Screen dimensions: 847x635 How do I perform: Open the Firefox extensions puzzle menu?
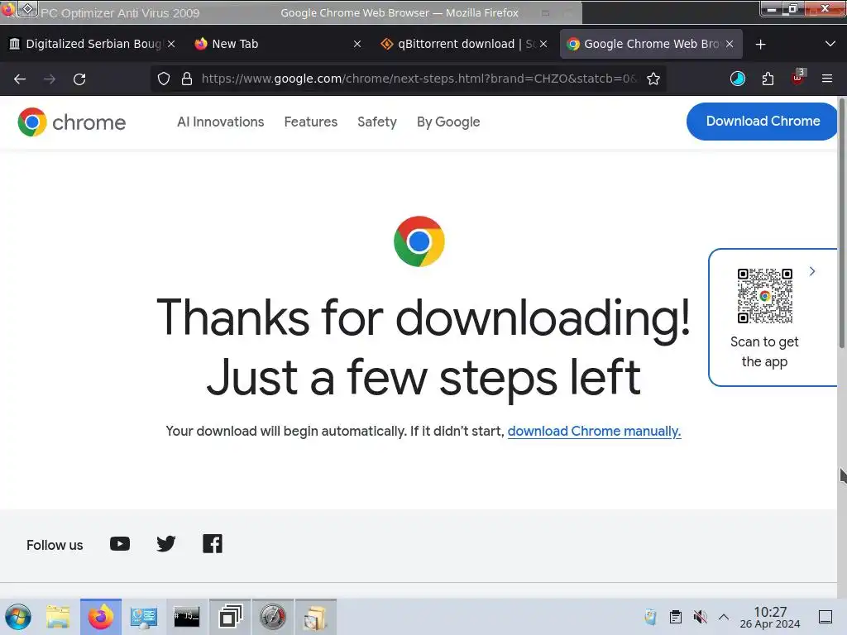(768, 79)
